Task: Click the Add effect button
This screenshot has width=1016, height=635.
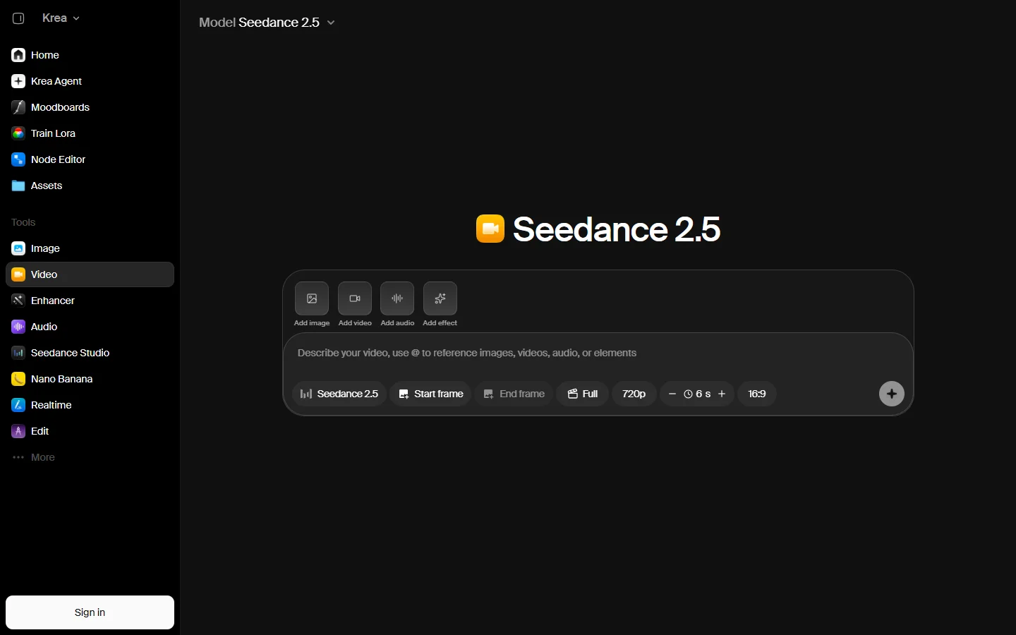Action: coord(440,298)
